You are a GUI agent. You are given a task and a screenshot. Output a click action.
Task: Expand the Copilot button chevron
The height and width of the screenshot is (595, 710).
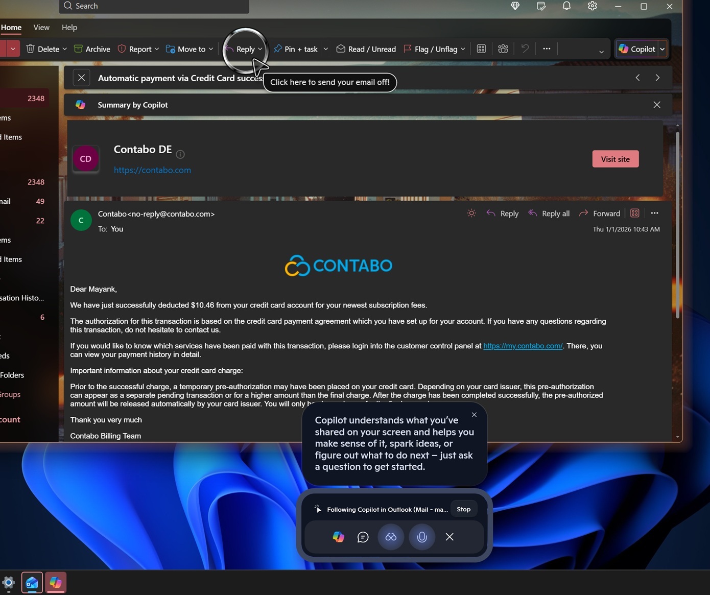pyautogui.click(x=662, y=49)
